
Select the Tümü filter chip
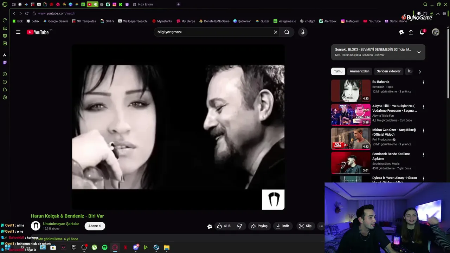pos(338,71)
